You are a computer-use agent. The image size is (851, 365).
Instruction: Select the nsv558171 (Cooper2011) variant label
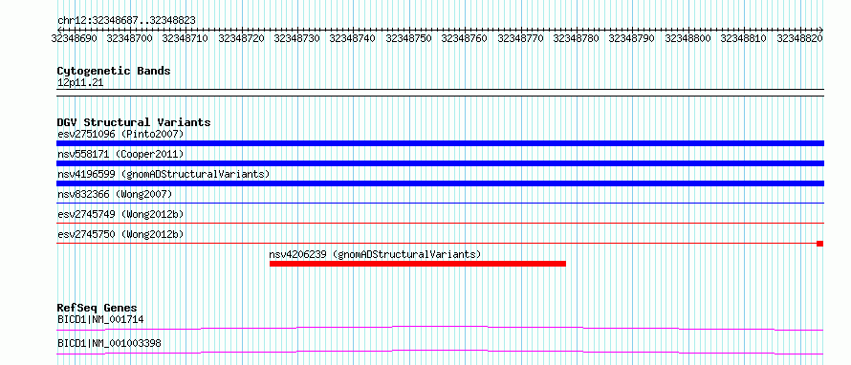120,155
